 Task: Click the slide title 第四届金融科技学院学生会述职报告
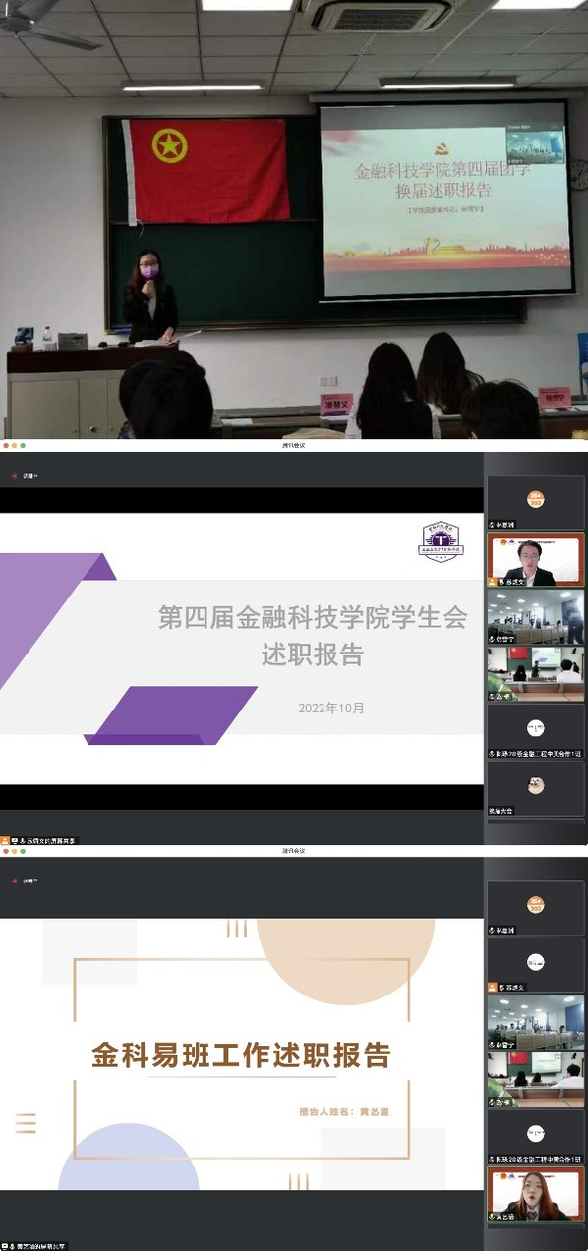click(x=313, y=635)
